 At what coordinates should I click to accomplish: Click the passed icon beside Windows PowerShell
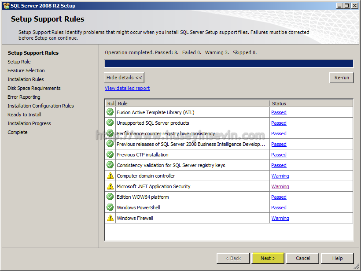(110, 208)
